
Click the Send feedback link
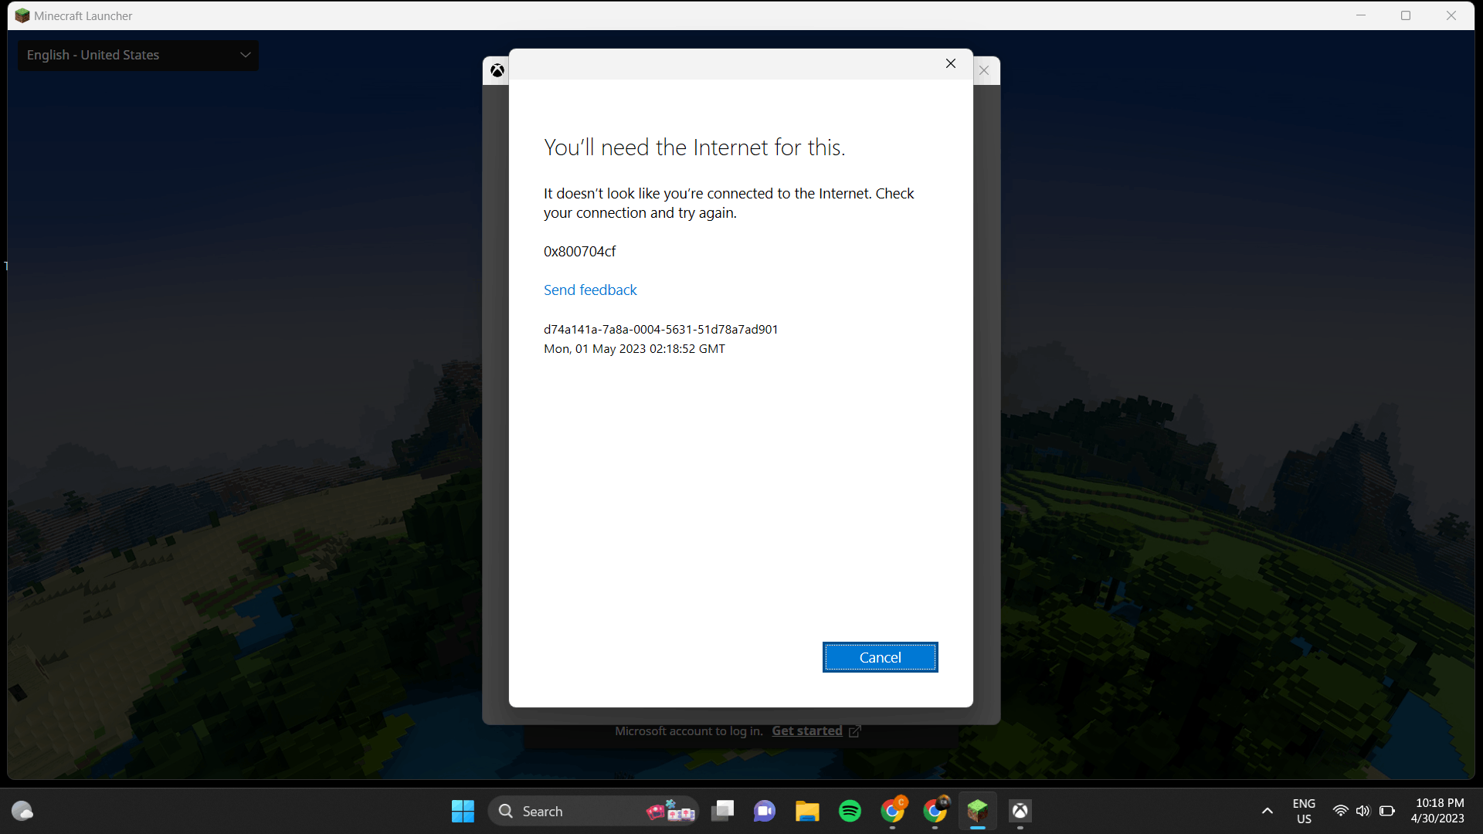click(591, 290)
